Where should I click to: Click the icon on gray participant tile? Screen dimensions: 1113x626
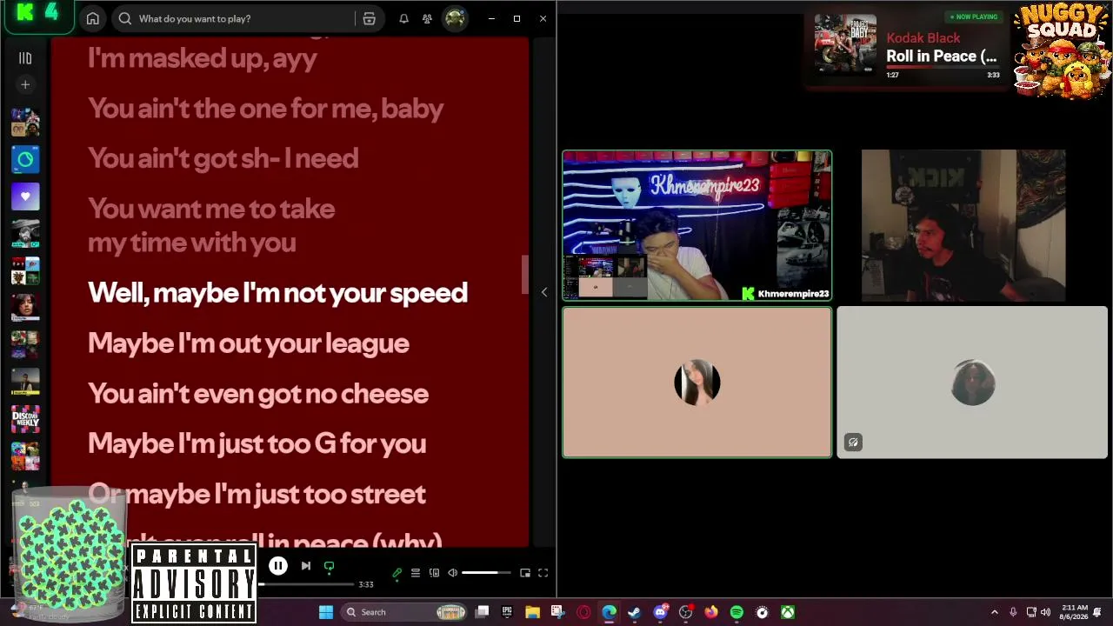853,443
